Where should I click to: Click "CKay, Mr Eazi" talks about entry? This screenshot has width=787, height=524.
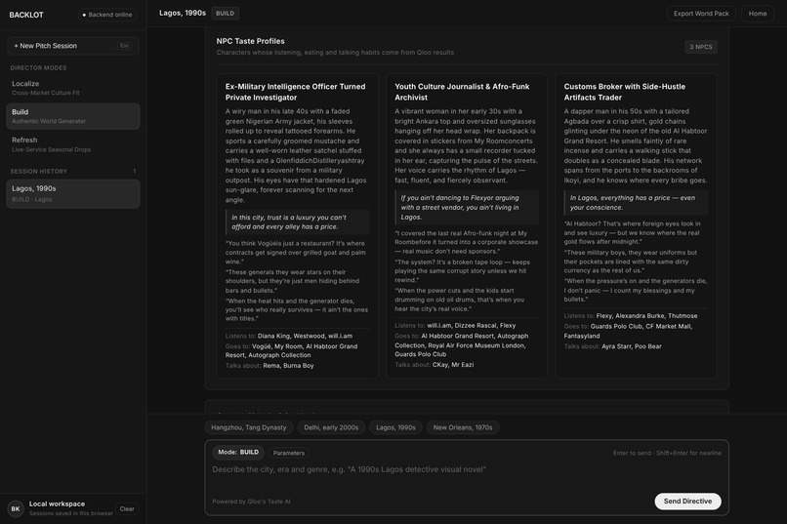[x=453, y=365]
